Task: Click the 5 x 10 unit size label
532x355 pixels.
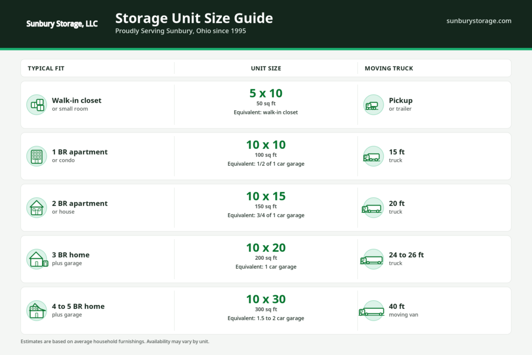Action: pyautogui.click(x=266, y=93)
